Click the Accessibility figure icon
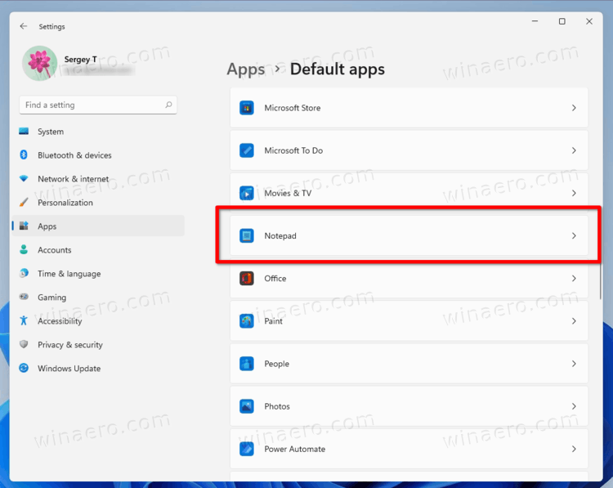 click(x=24, y=320)
